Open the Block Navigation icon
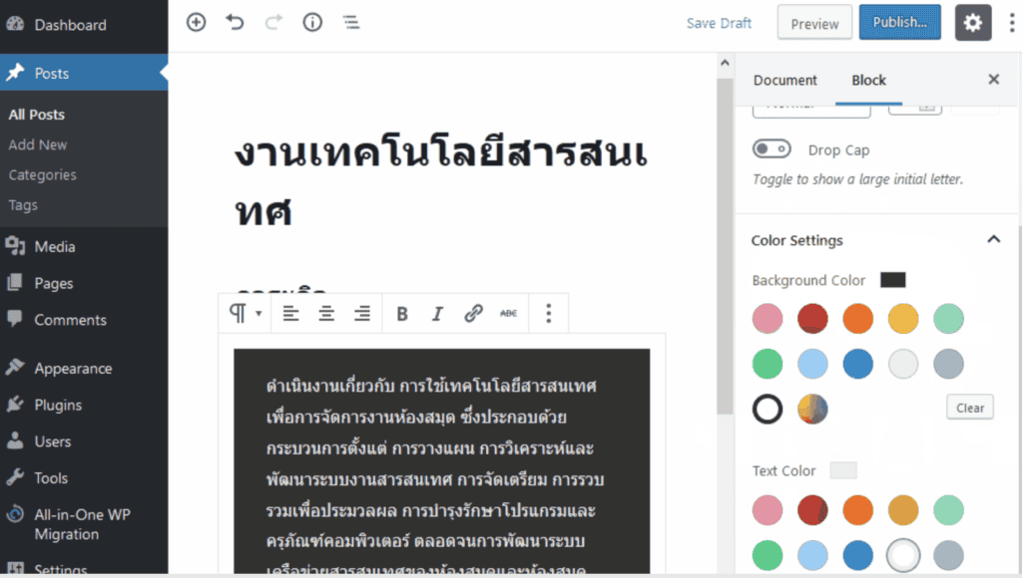This screenshot has width=1022, height=578. click(x=351, y=22)
